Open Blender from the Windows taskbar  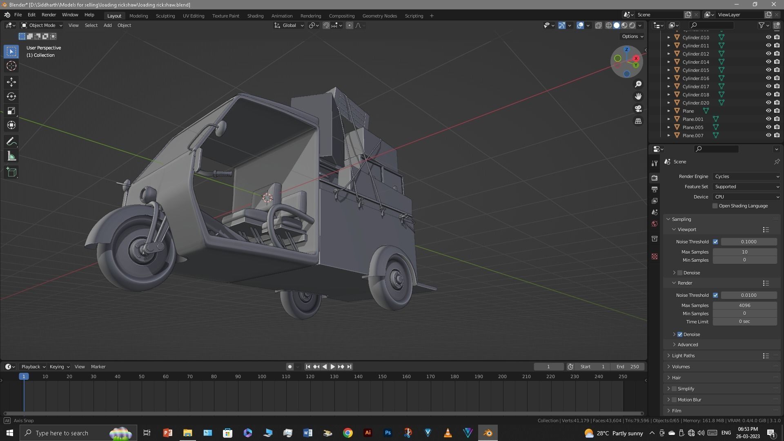[x=488, y=433]
